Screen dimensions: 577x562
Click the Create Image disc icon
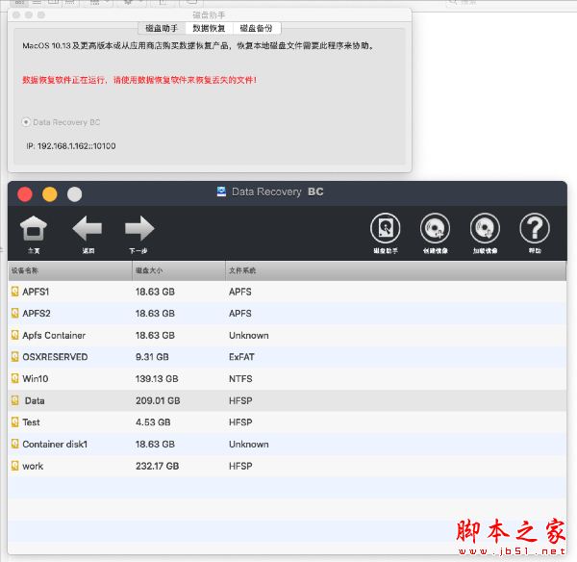click(x=435, y=228)
